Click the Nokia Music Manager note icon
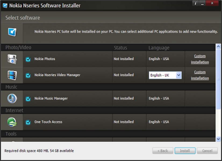Viewport: 222px width, 161px height. (12, 98)
